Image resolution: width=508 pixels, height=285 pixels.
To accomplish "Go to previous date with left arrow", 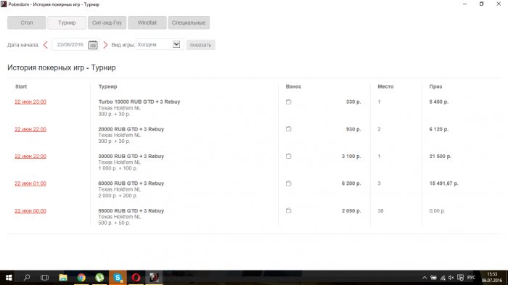I will coord(45,45).
